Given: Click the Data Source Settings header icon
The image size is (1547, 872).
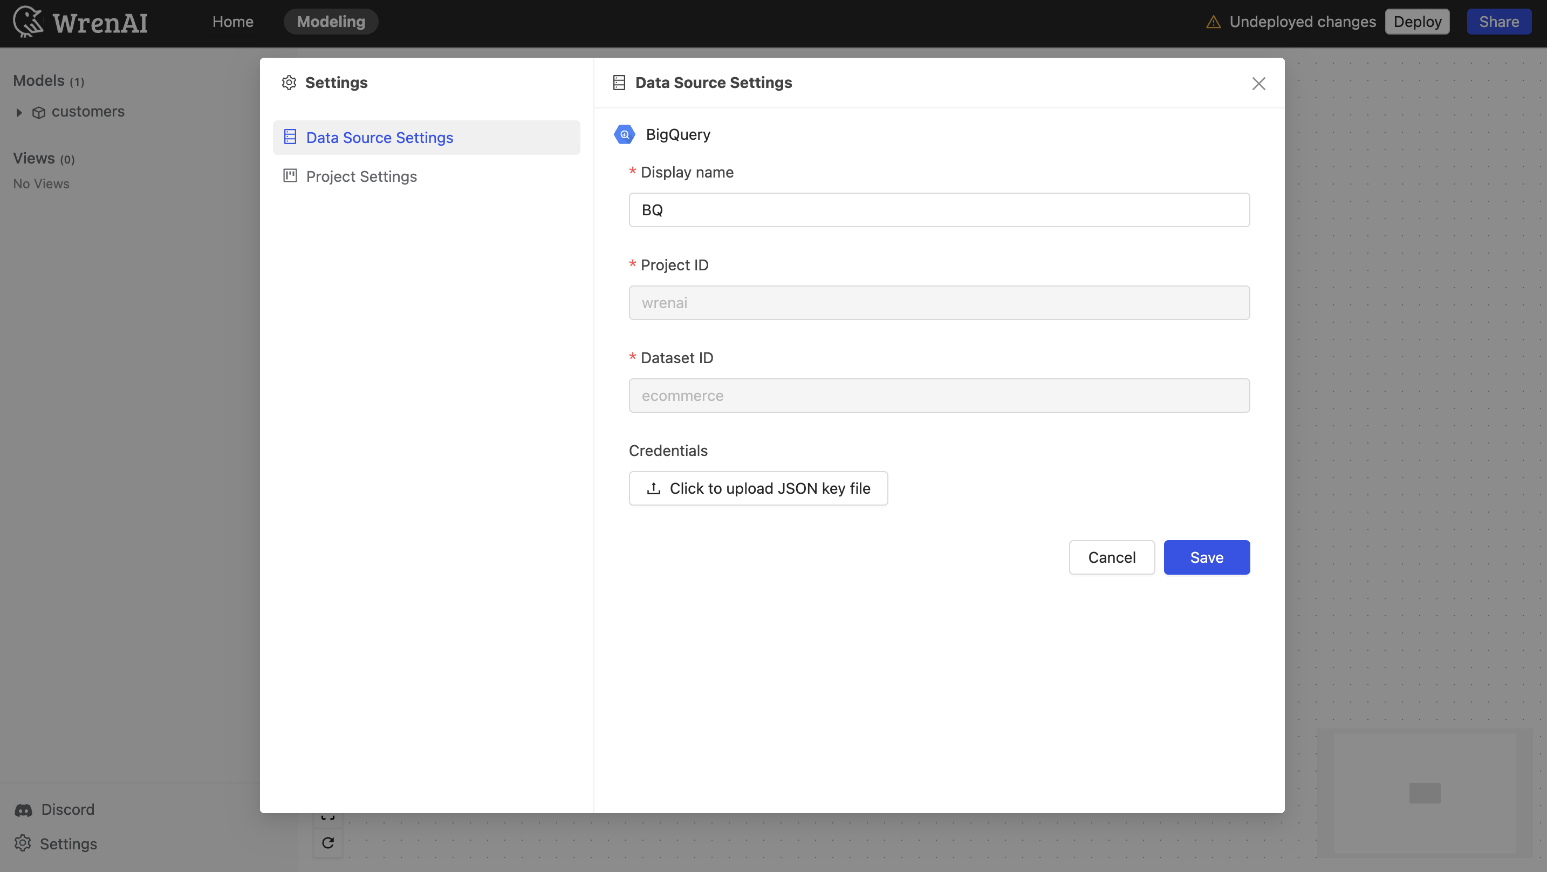Looking at the screenshot, I should pos(619,83).
